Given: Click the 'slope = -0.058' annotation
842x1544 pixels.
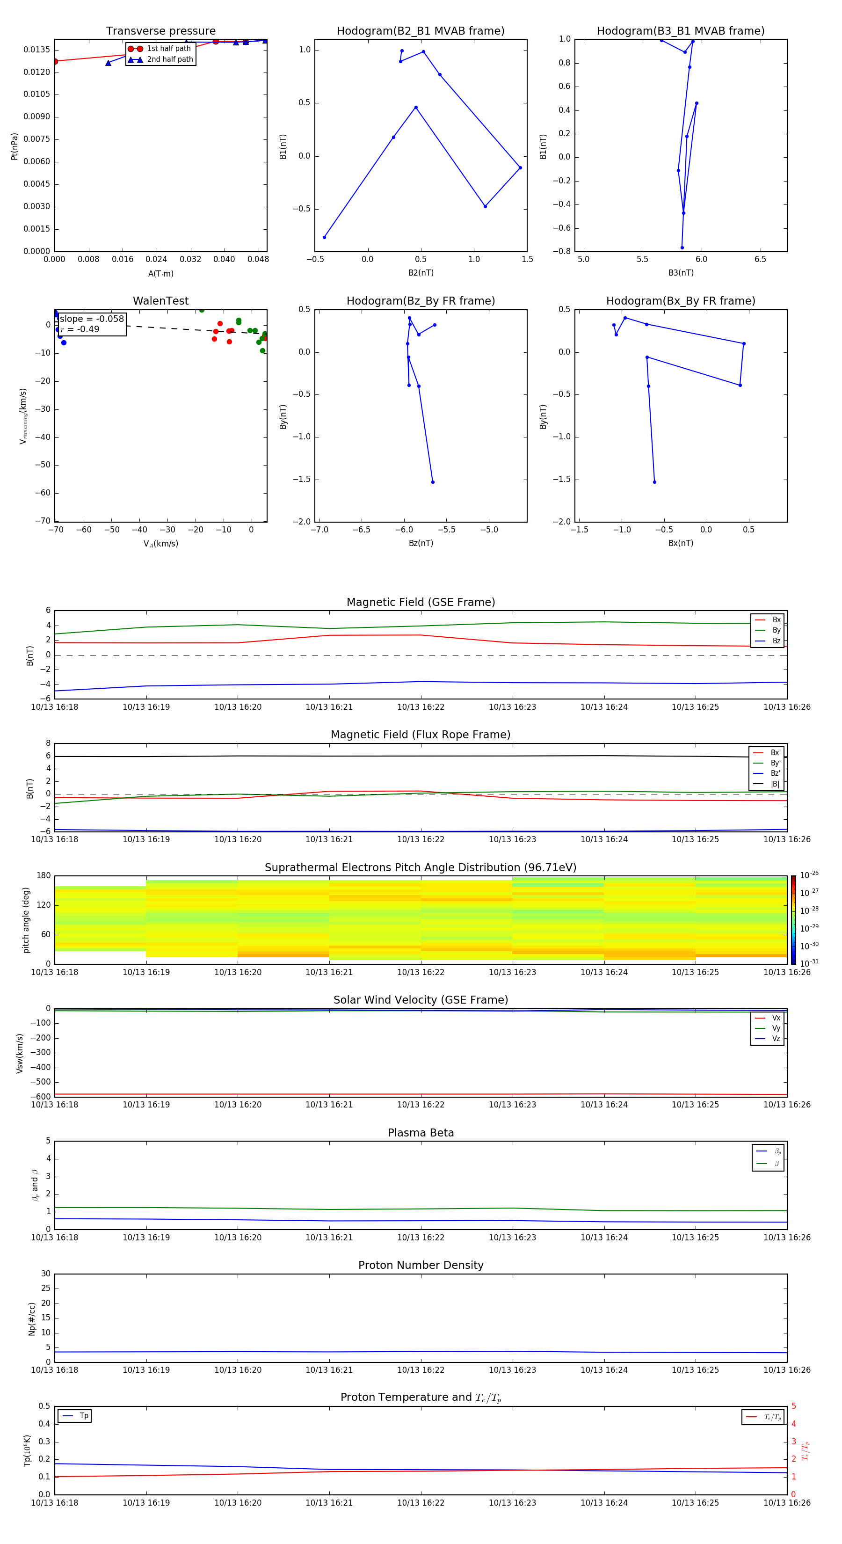Looking at the screenshot, I should coord(92,319).
